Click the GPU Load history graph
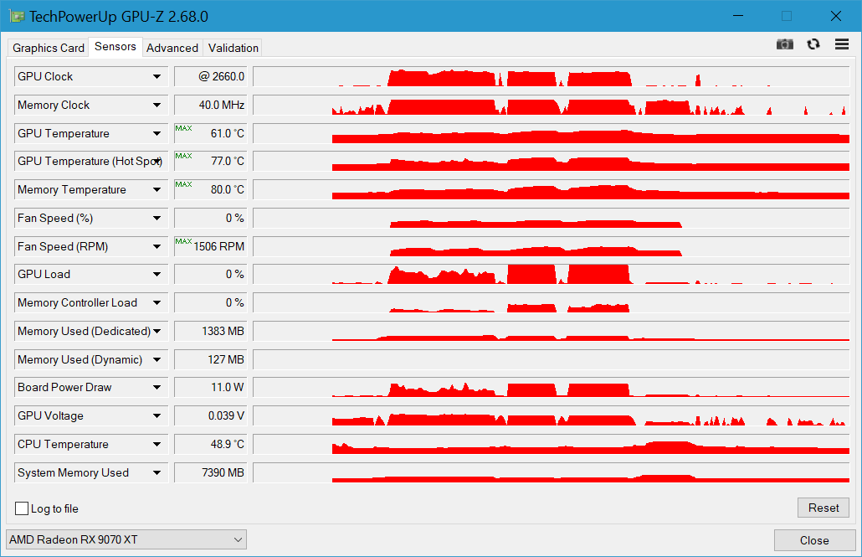Screen dimensions: 862x557 [x=552, y=274]
